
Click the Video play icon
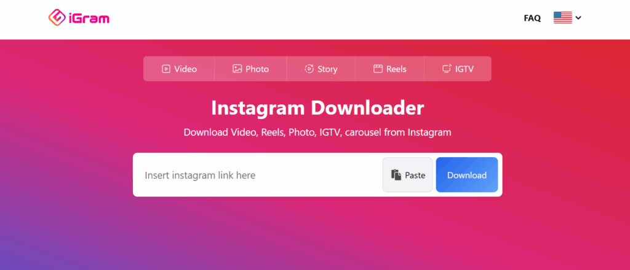[x=166, y=69]
